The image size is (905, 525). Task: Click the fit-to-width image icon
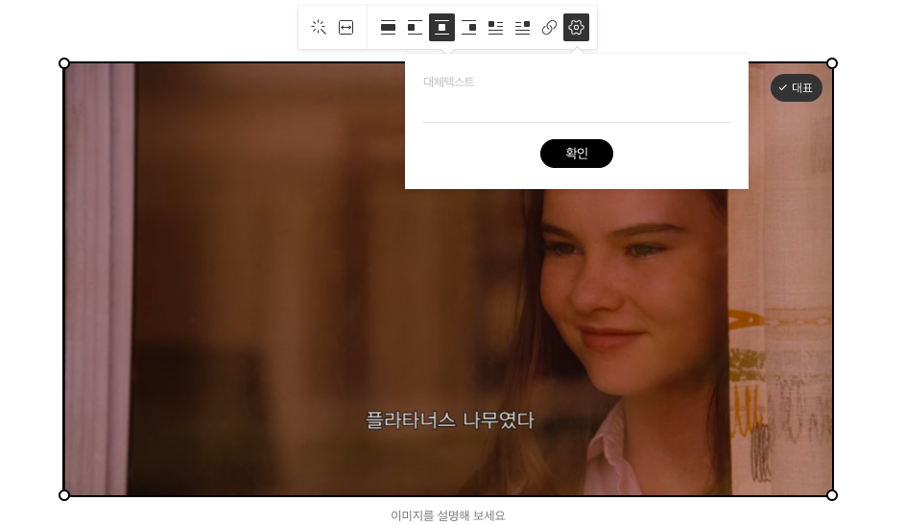(x=345, y=27)
